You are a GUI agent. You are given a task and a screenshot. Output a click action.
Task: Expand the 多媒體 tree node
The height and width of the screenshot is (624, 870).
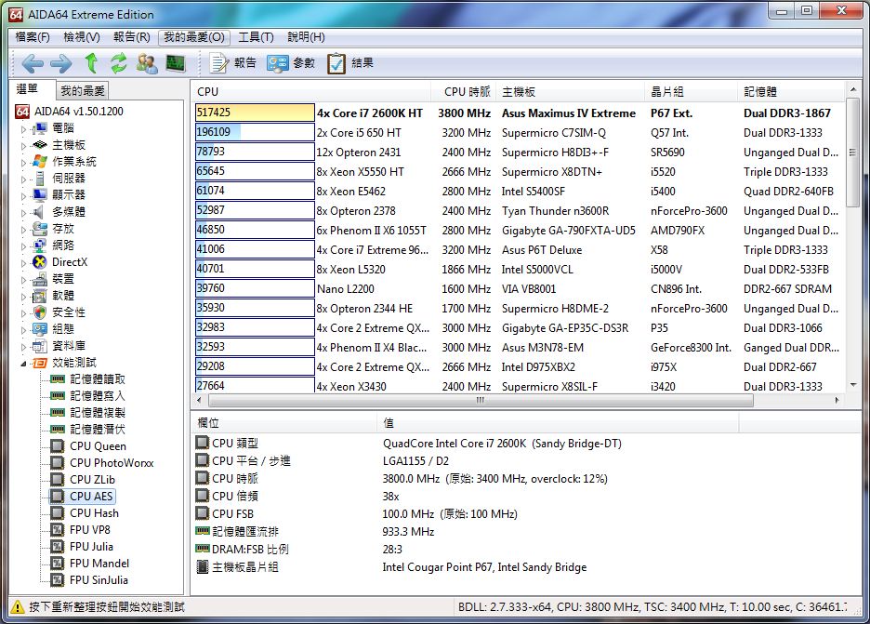click(23, 213)
